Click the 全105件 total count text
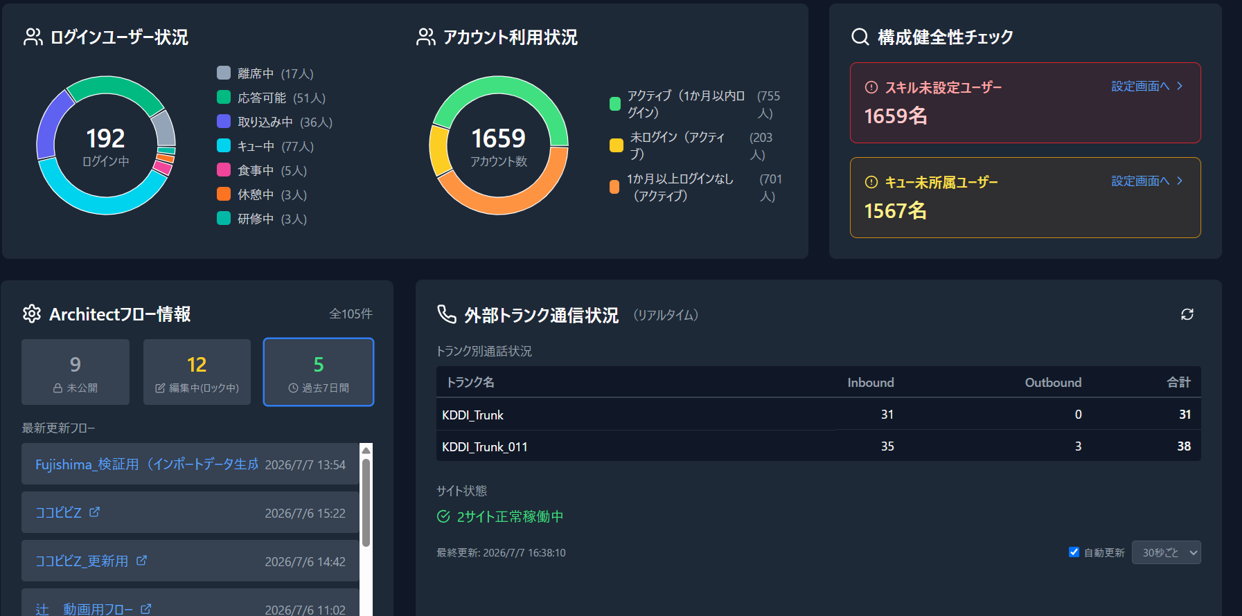The height and width of the screenshot is (616, 1242). (x=351, y=314)
